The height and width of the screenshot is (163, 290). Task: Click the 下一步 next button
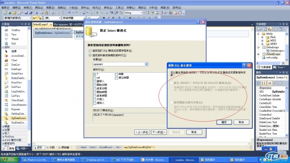click(159, 132)
